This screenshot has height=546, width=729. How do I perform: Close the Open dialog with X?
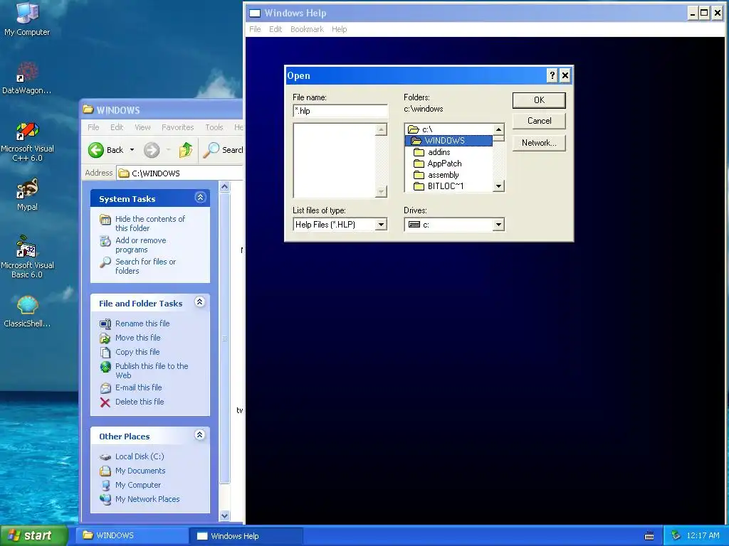565,75
